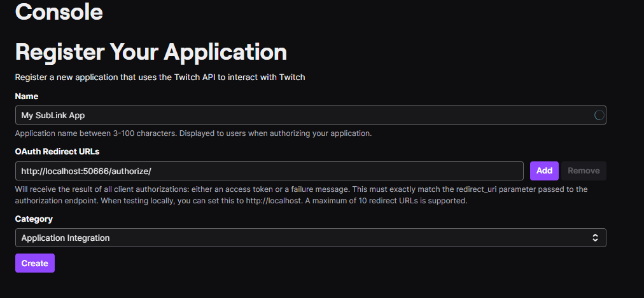Click the Name label
This screenshot has height=298, width=644.
[27, 96]
